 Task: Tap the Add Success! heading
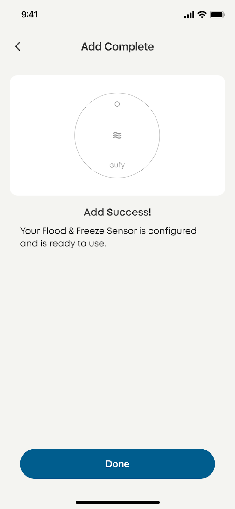point(117,212)
